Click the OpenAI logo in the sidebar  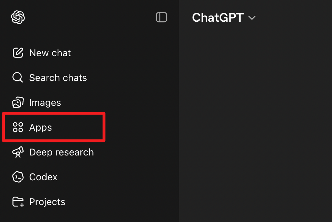tap(18, 17)
